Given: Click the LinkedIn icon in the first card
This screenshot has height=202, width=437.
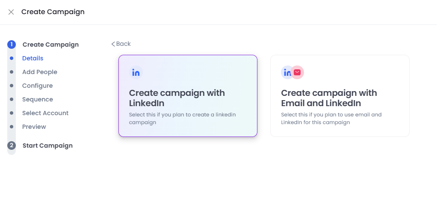Looking at the screenshot, I should tap(136, 73).
